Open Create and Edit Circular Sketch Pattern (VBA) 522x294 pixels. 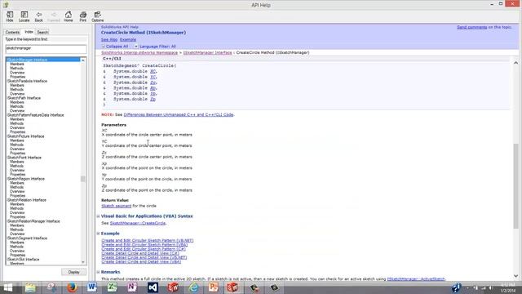[144, 245]
